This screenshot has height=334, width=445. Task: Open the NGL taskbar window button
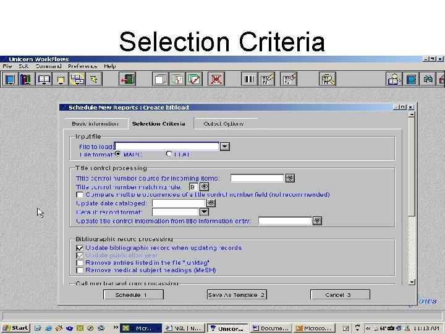184,328
